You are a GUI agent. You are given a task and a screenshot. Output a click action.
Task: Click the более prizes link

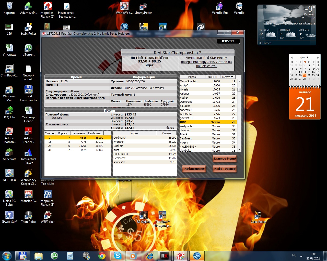(170, 128)
